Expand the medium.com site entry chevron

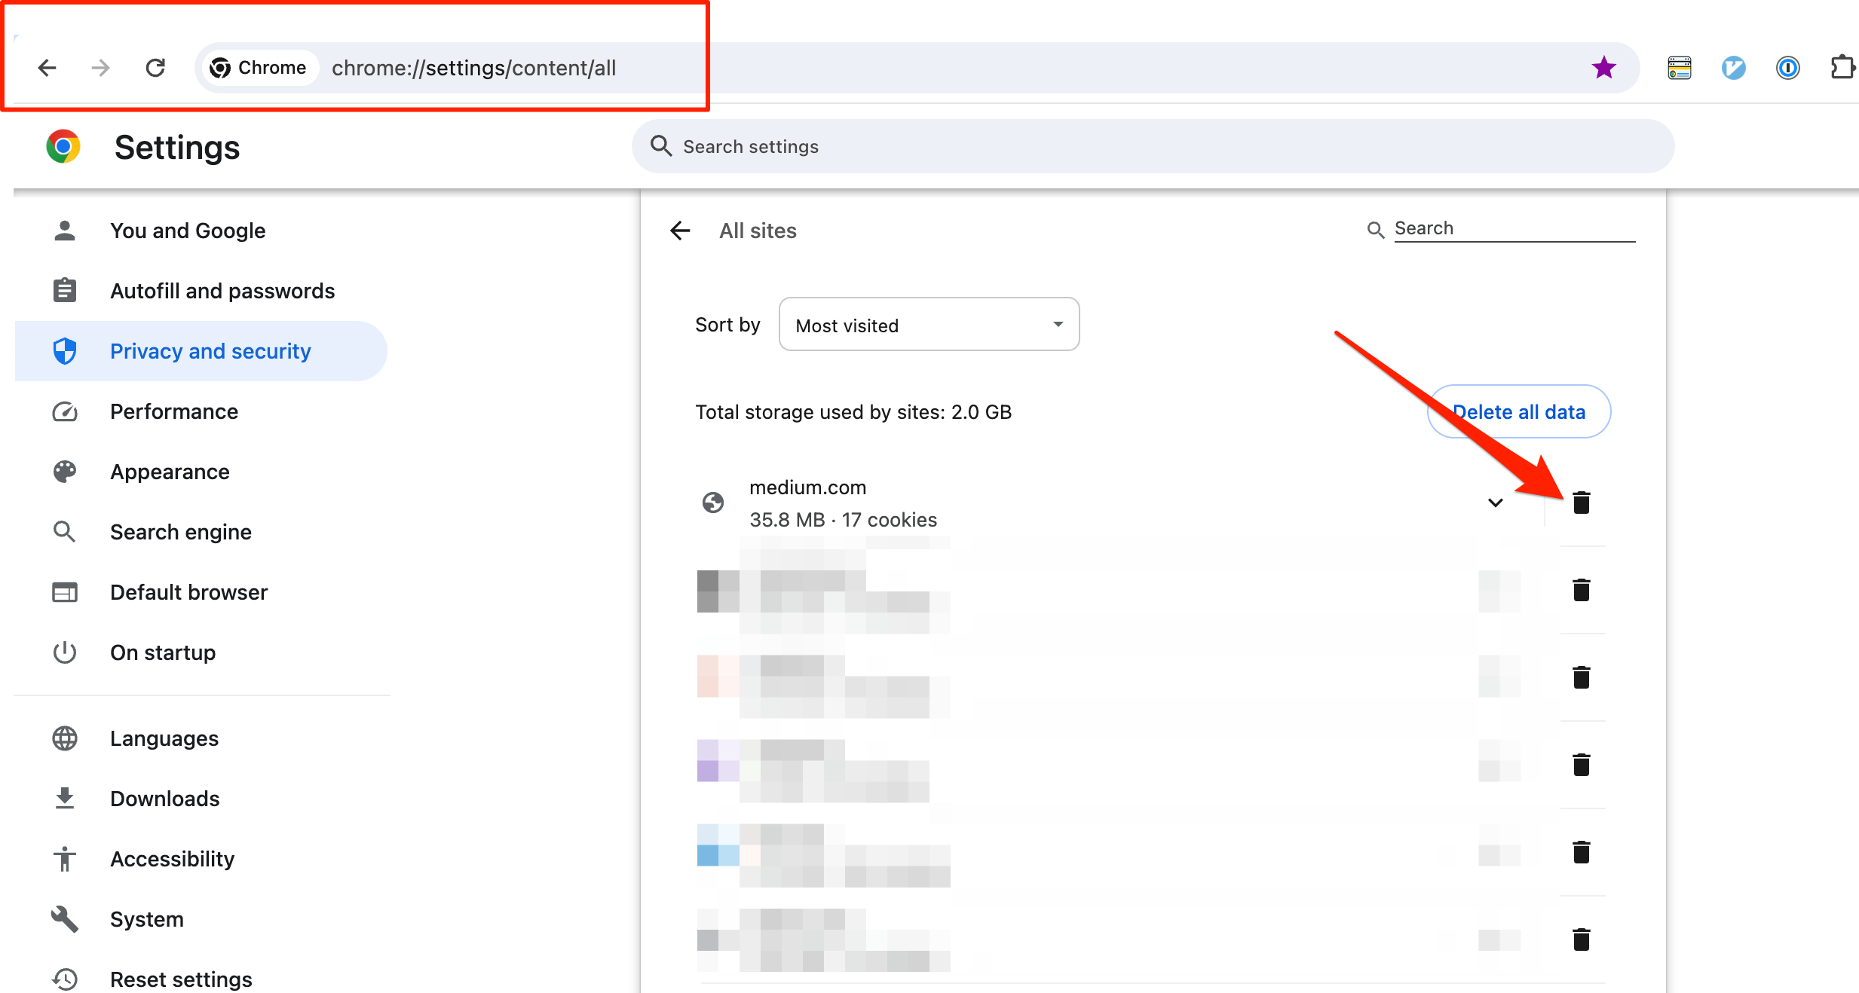[x=1495, y=503]
